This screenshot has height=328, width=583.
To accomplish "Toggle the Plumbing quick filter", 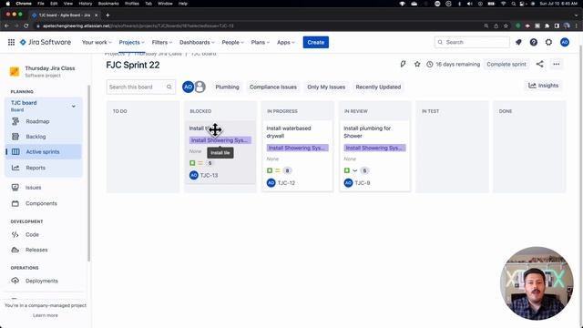I will [227, 87].
